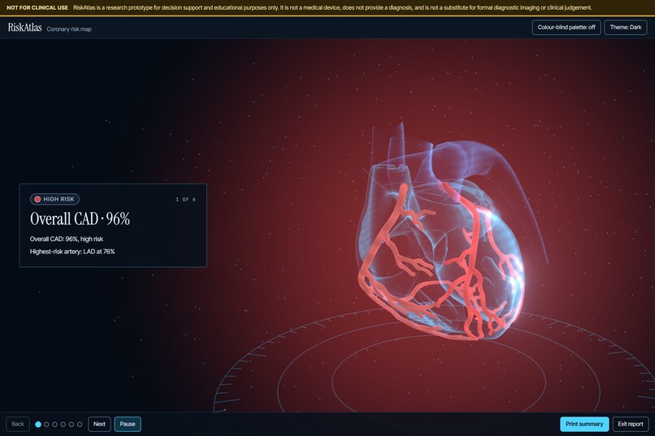Image resolution: width=655 pixels, height=436 pixels.
Task: Exit the report
Action: (631, 424)
